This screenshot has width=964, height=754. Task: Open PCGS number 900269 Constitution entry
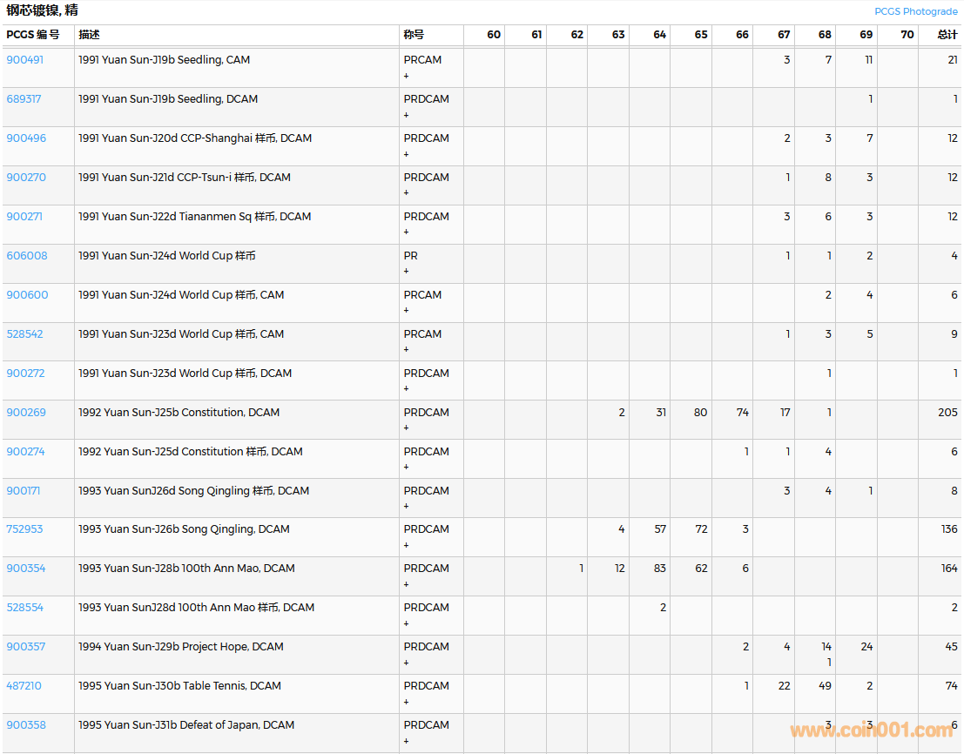pyautogui.click(x=26, y=413)
